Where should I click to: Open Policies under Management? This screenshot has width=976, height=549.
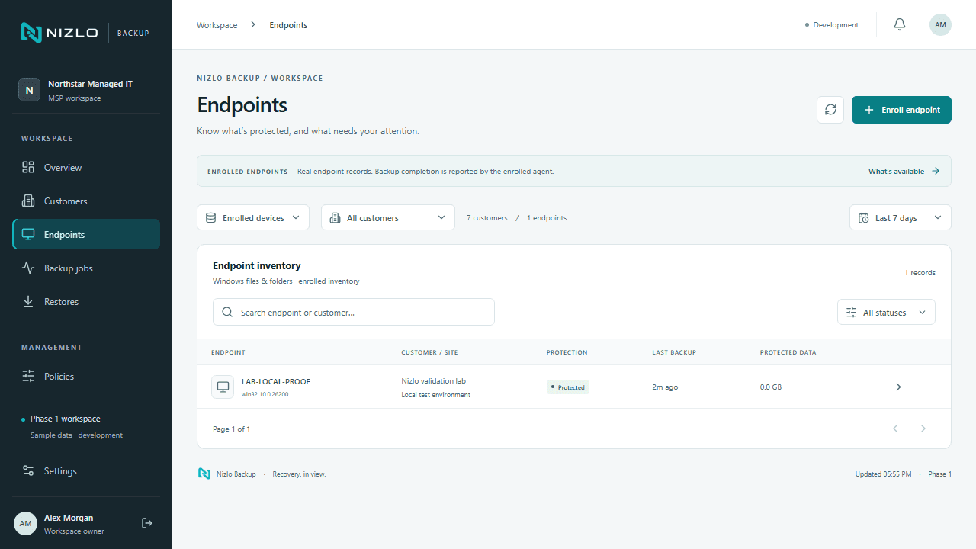(x=86, y=376)
